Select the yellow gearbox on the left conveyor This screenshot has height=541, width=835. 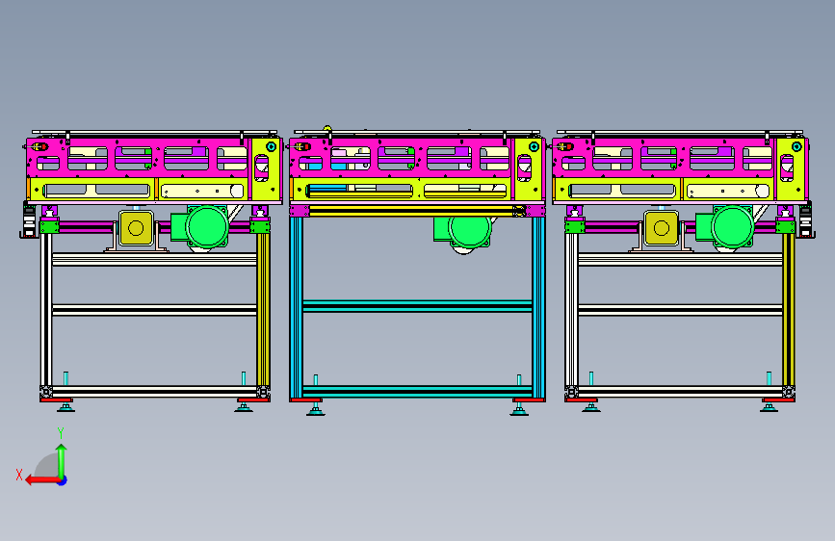tap(136, 228)
